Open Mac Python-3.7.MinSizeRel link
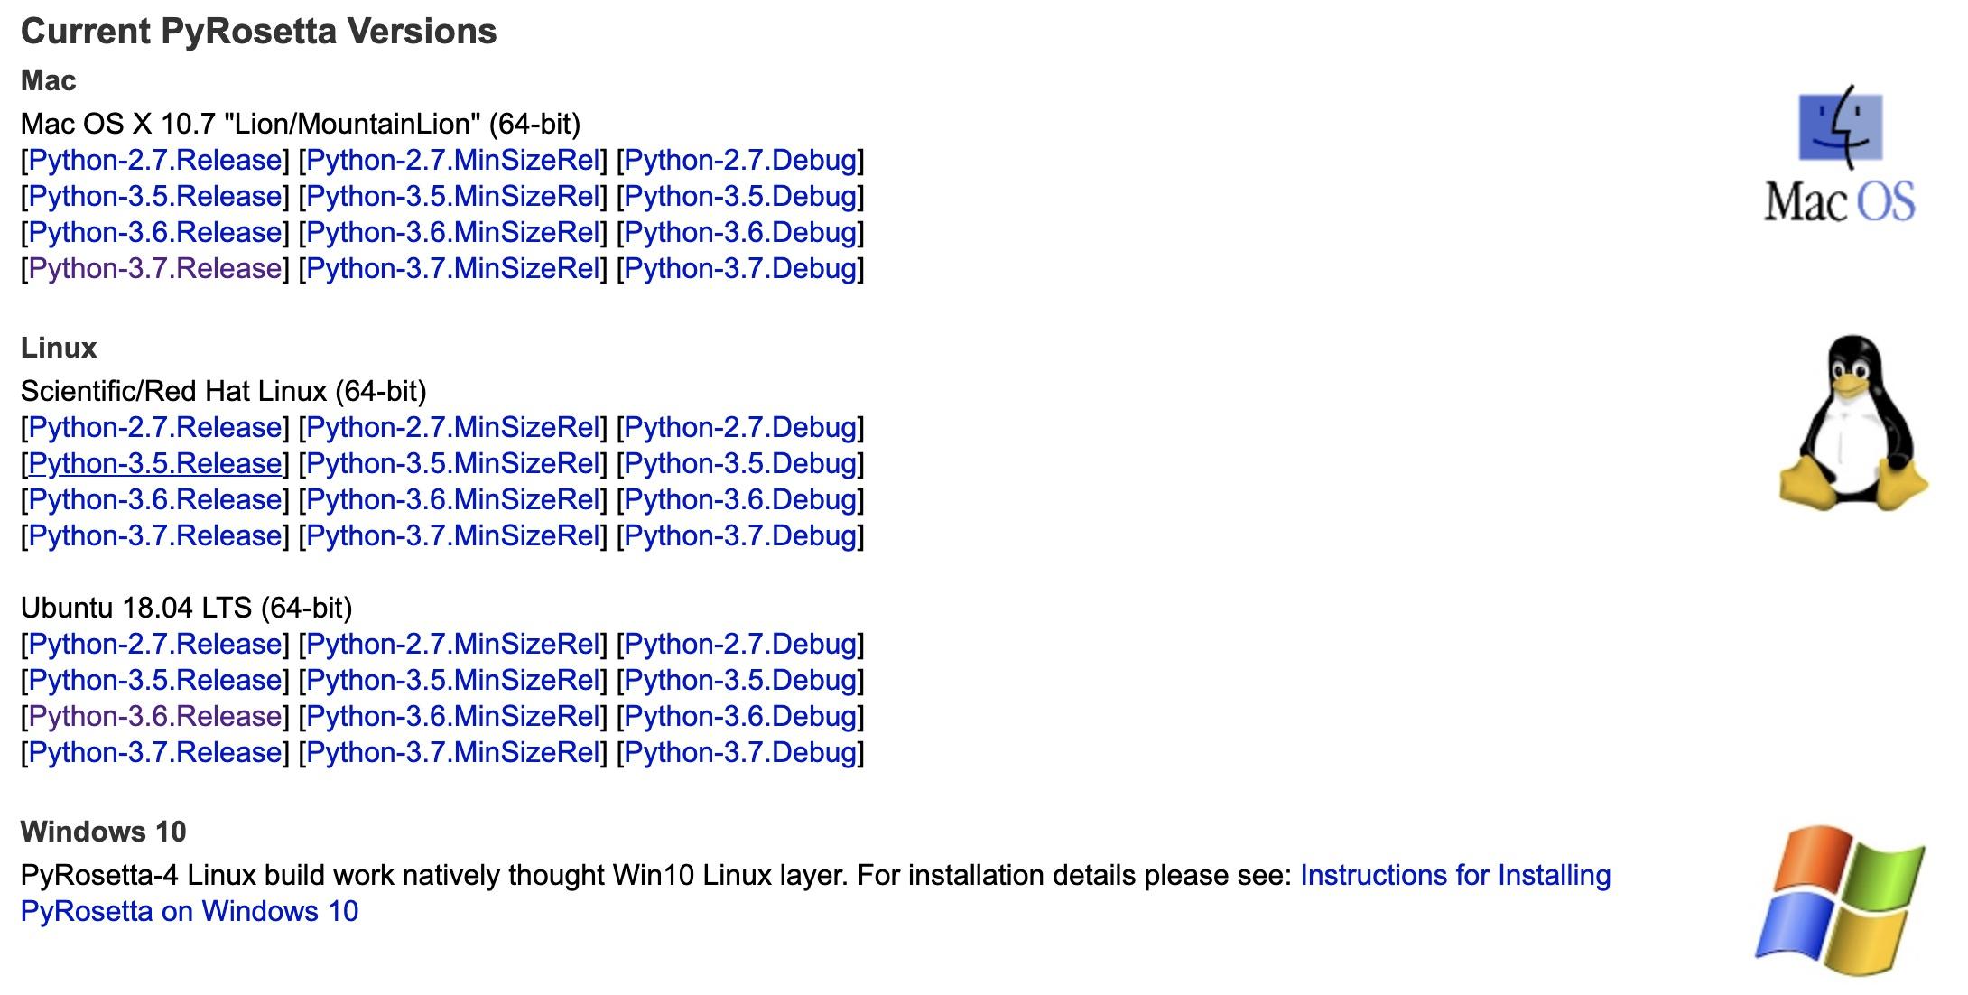 pyautogui.click(x=453, y=269)
